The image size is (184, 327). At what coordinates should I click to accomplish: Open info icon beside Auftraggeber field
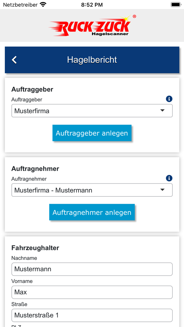169,99
